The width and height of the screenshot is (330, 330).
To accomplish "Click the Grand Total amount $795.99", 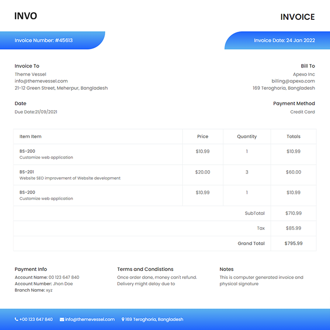I will click(293, 244).
